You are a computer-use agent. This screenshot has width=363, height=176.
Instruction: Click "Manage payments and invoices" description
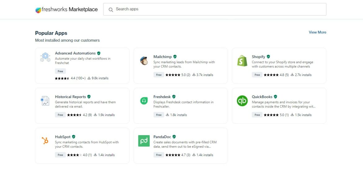coord(284,104)
